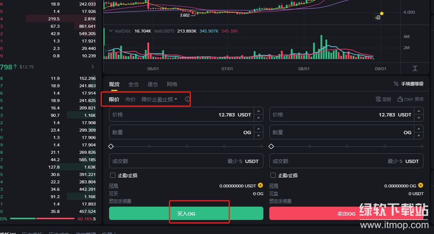Enable 止盈/止损 checkbox on buy side
Viewport: 434px width, 234px height.
click(x=113, y=175)
